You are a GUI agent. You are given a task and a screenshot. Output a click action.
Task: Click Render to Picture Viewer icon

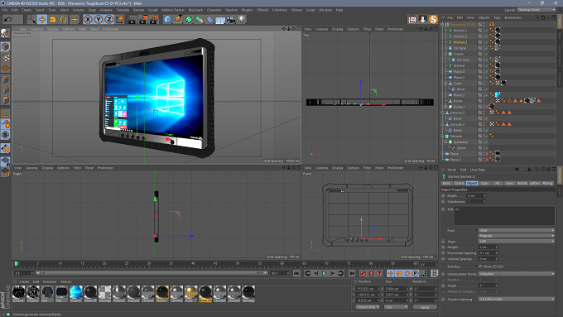tap(143, 19)
